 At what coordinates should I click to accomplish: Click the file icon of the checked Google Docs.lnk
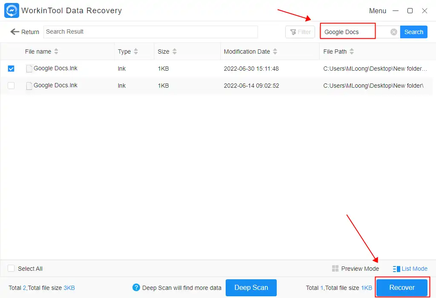coord(29,69)
